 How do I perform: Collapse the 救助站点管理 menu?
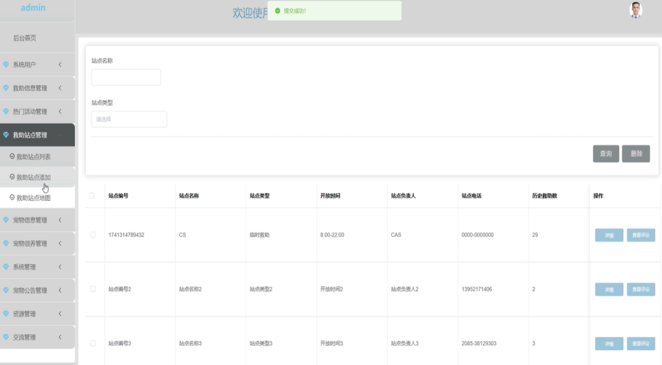[37, 135]
